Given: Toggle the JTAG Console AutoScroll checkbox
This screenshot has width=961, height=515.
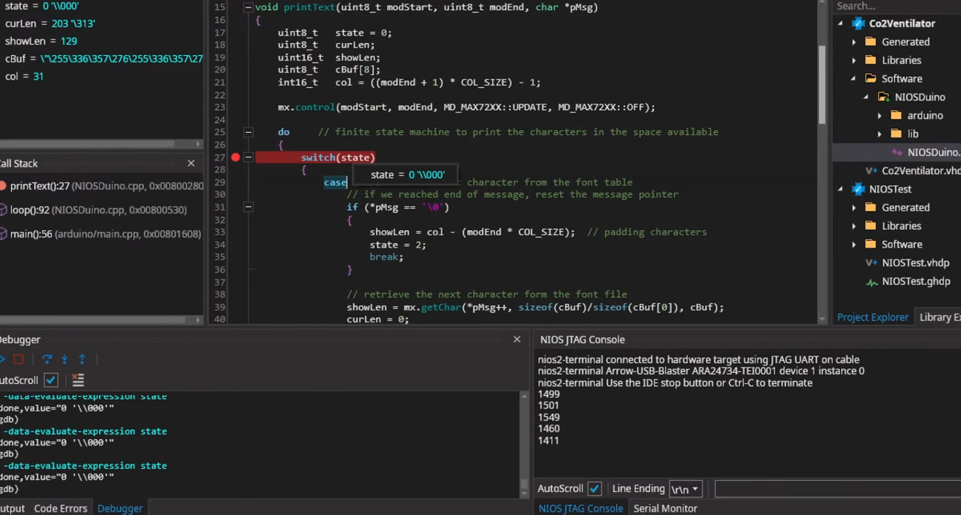Looking at the screenshot, I should click(x=595, y=489).
